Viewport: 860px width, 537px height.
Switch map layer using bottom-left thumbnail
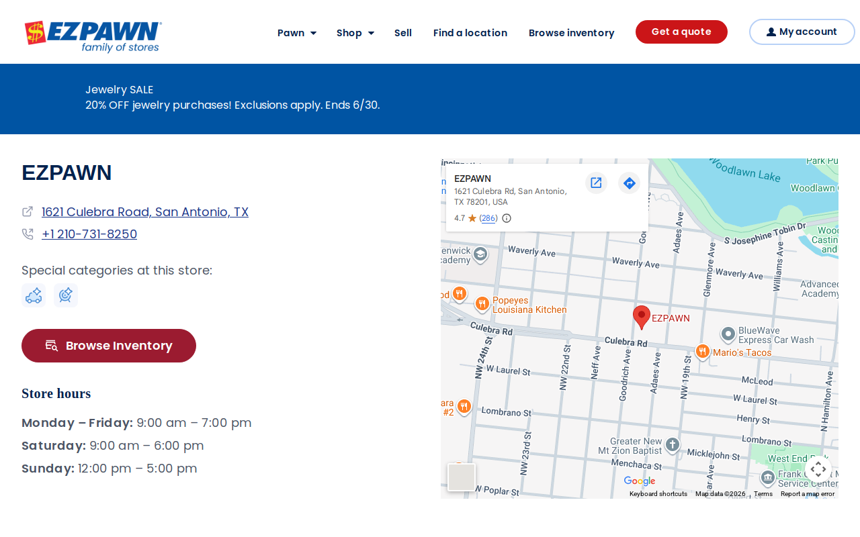[462, 477]
